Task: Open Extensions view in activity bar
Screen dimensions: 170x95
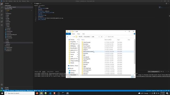Action: pos(2,22)
